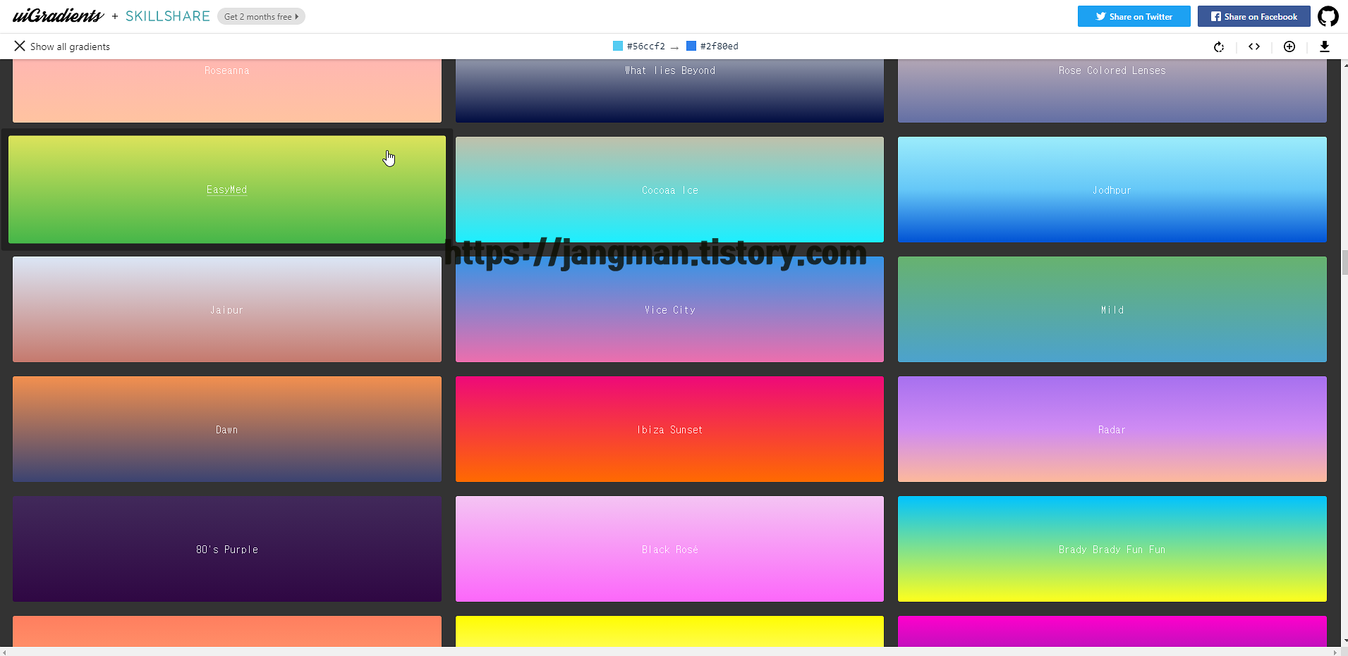This screenshot has width=1348, height=656.
Task: Select the EasyMed gradient
Action: 227,190
